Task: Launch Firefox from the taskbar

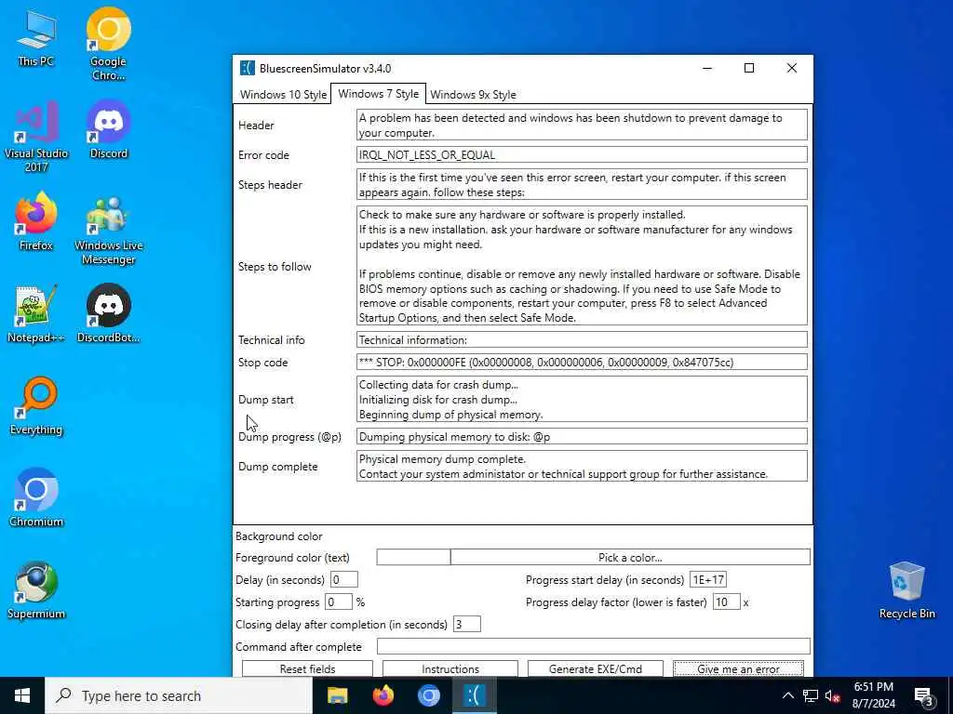Action: coord(383,695)
